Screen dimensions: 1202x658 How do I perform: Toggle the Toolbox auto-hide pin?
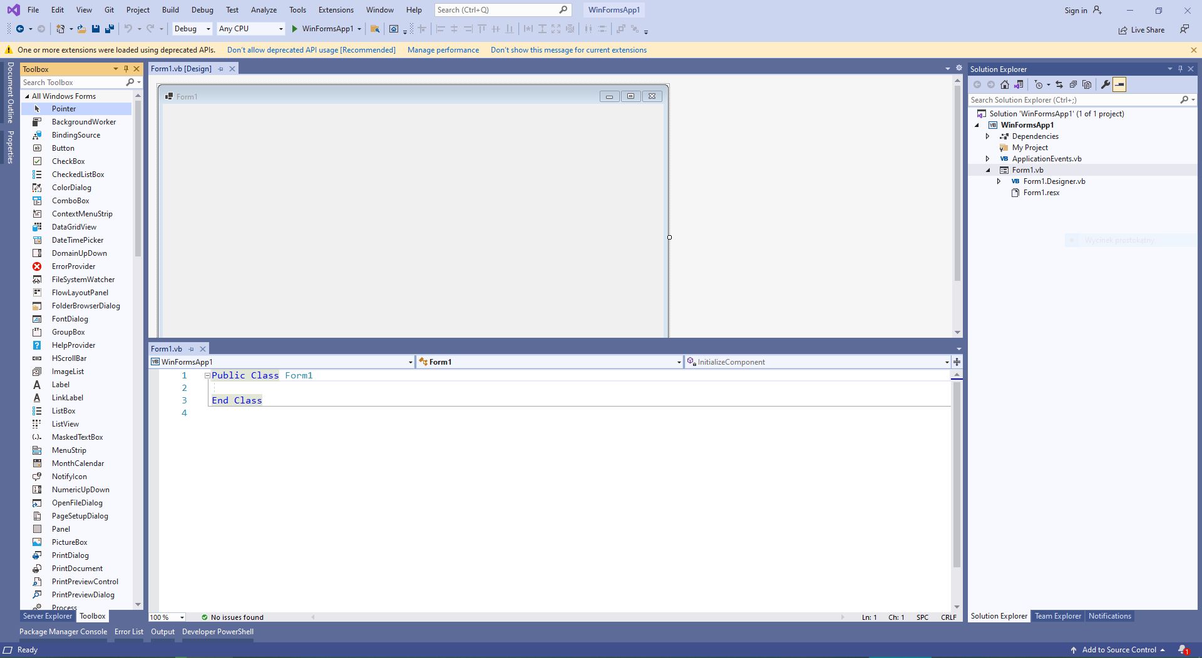[x=126, y=69]
